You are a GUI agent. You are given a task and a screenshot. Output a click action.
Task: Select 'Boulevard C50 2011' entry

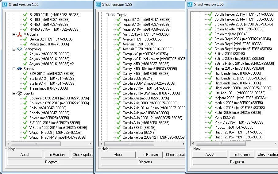point(59,98)
